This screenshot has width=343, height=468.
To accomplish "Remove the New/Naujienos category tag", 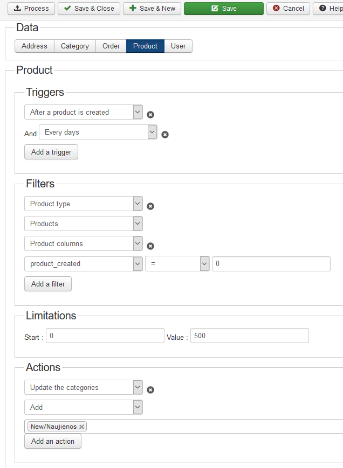I will (82, 427).
